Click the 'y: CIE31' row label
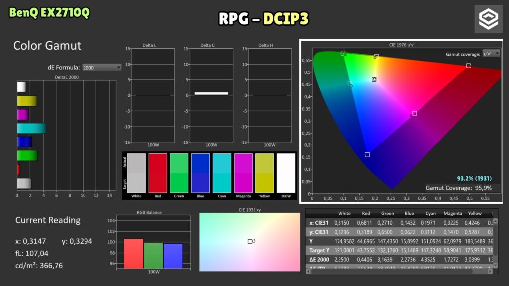509x286 pixels. (319, 232)
